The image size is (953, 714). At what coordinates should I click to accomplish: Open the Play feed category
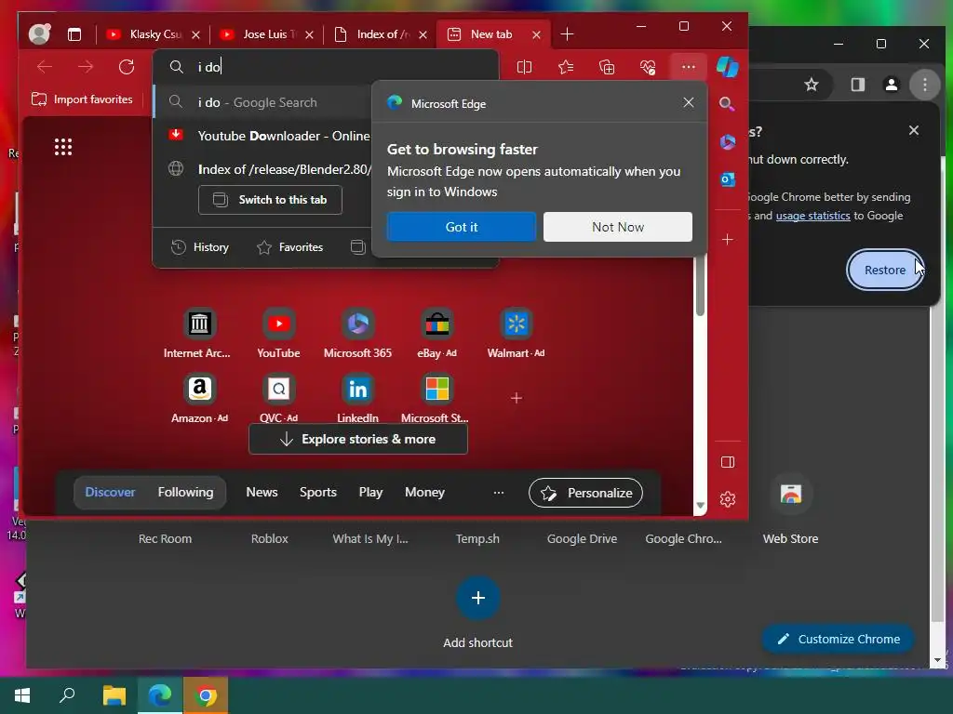pyautogui.click(x=370, y=493)
